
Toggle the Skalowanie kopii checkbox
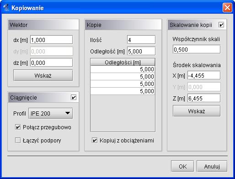(221, 25)
